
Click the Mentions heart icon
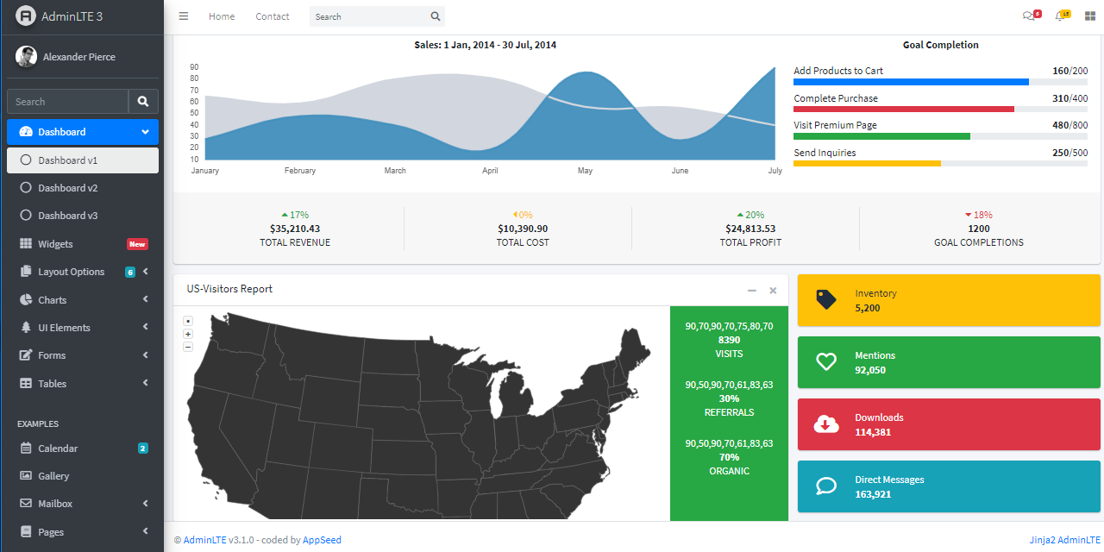point(826,361)
